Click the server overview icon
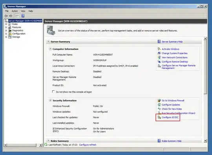212x155 pixels. [x=51, y=30]
